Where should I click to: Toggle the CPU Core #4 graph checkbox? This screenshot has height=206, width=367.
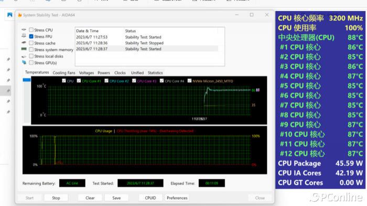coord(161,81)
